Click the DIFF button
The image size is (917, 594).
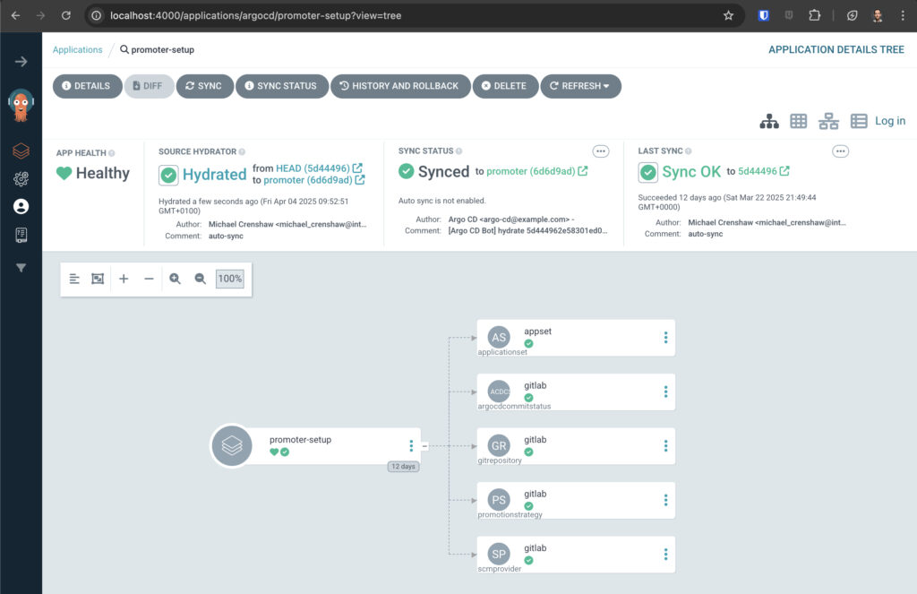coord(149,86)
